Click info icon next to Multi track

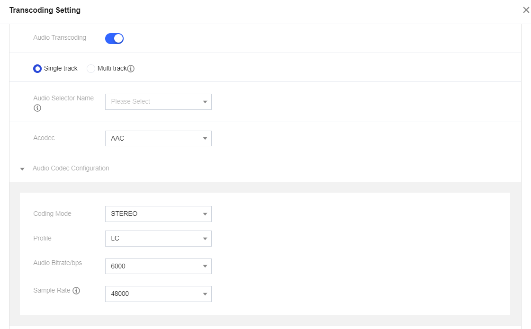tap(131, 69)
